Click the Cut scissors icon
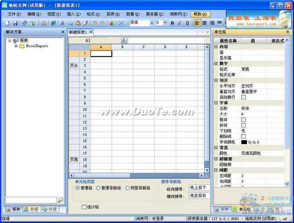This screenshot has height=223, width=294. (62, 23)
